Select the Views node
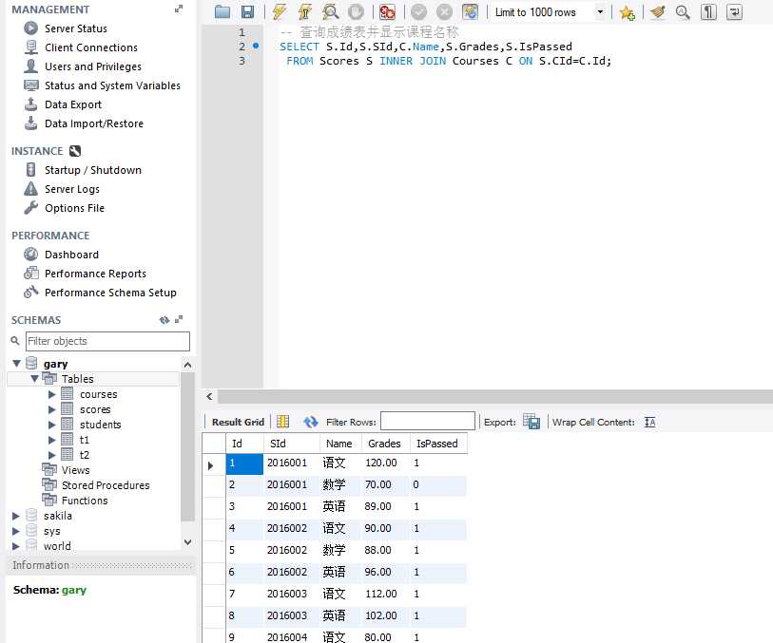 (75, 470)
